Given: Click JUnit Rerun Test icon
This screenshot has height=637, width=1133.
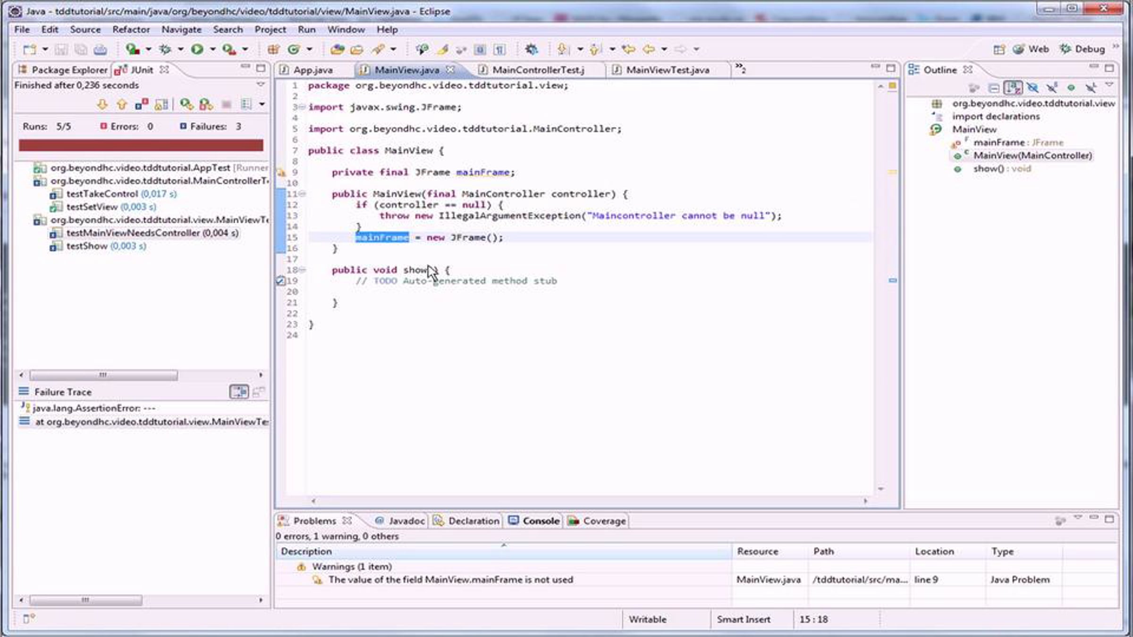Looking at the screenshot, I should coord(186,104).
